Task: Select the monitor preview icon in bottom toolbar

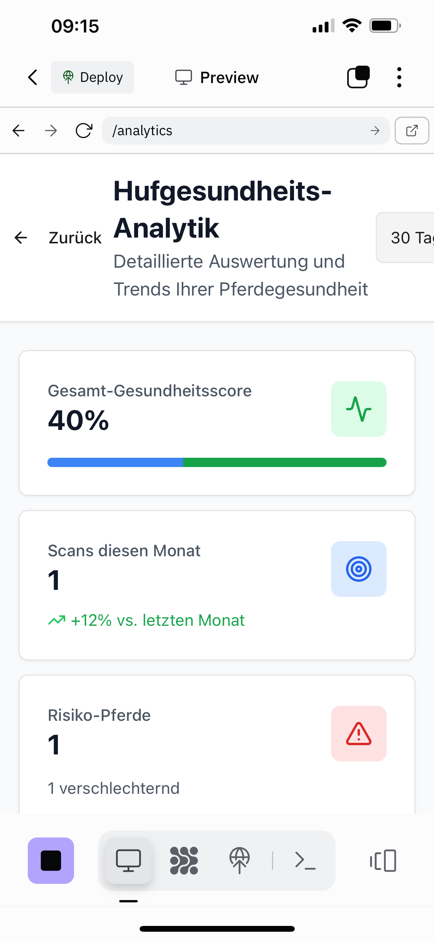Action: [128, 861]
